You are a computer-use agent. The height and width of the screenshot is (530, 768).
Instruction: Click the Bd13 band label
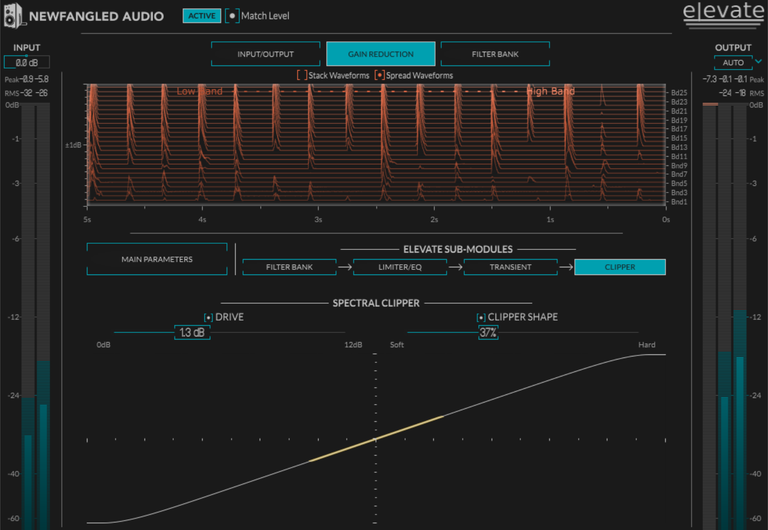(679, 147)
